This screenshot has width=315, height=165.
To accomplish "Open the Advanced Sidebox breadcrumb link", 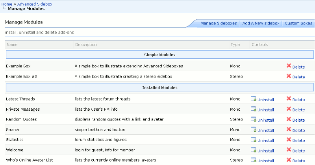I will [x=35, y=4].
